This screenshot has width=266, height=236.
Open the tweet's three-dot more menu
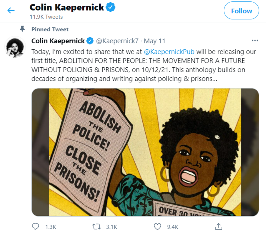(x=255, y=41)
